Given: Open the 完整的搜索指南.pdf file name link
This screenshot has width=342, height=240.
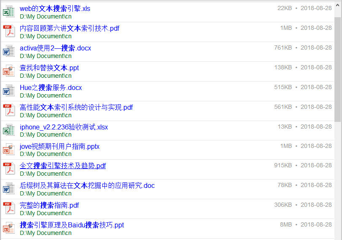Looking at the screenshot, I should click(x=49, y=205).
